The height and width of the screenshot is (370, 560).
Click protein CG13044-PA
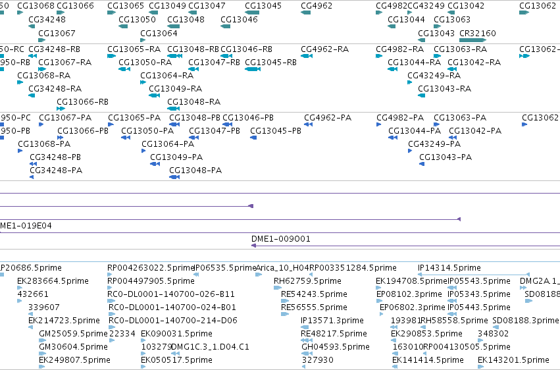click(415, 131)
